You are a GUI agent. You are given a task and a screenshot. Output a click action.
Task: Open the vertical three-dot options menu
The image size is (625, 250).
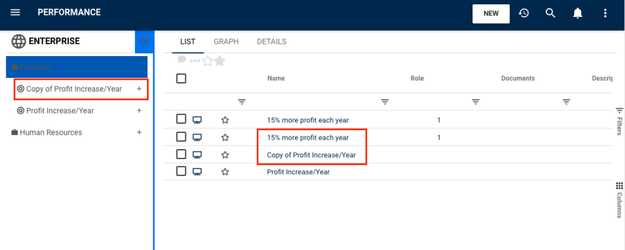coord(605,13)
